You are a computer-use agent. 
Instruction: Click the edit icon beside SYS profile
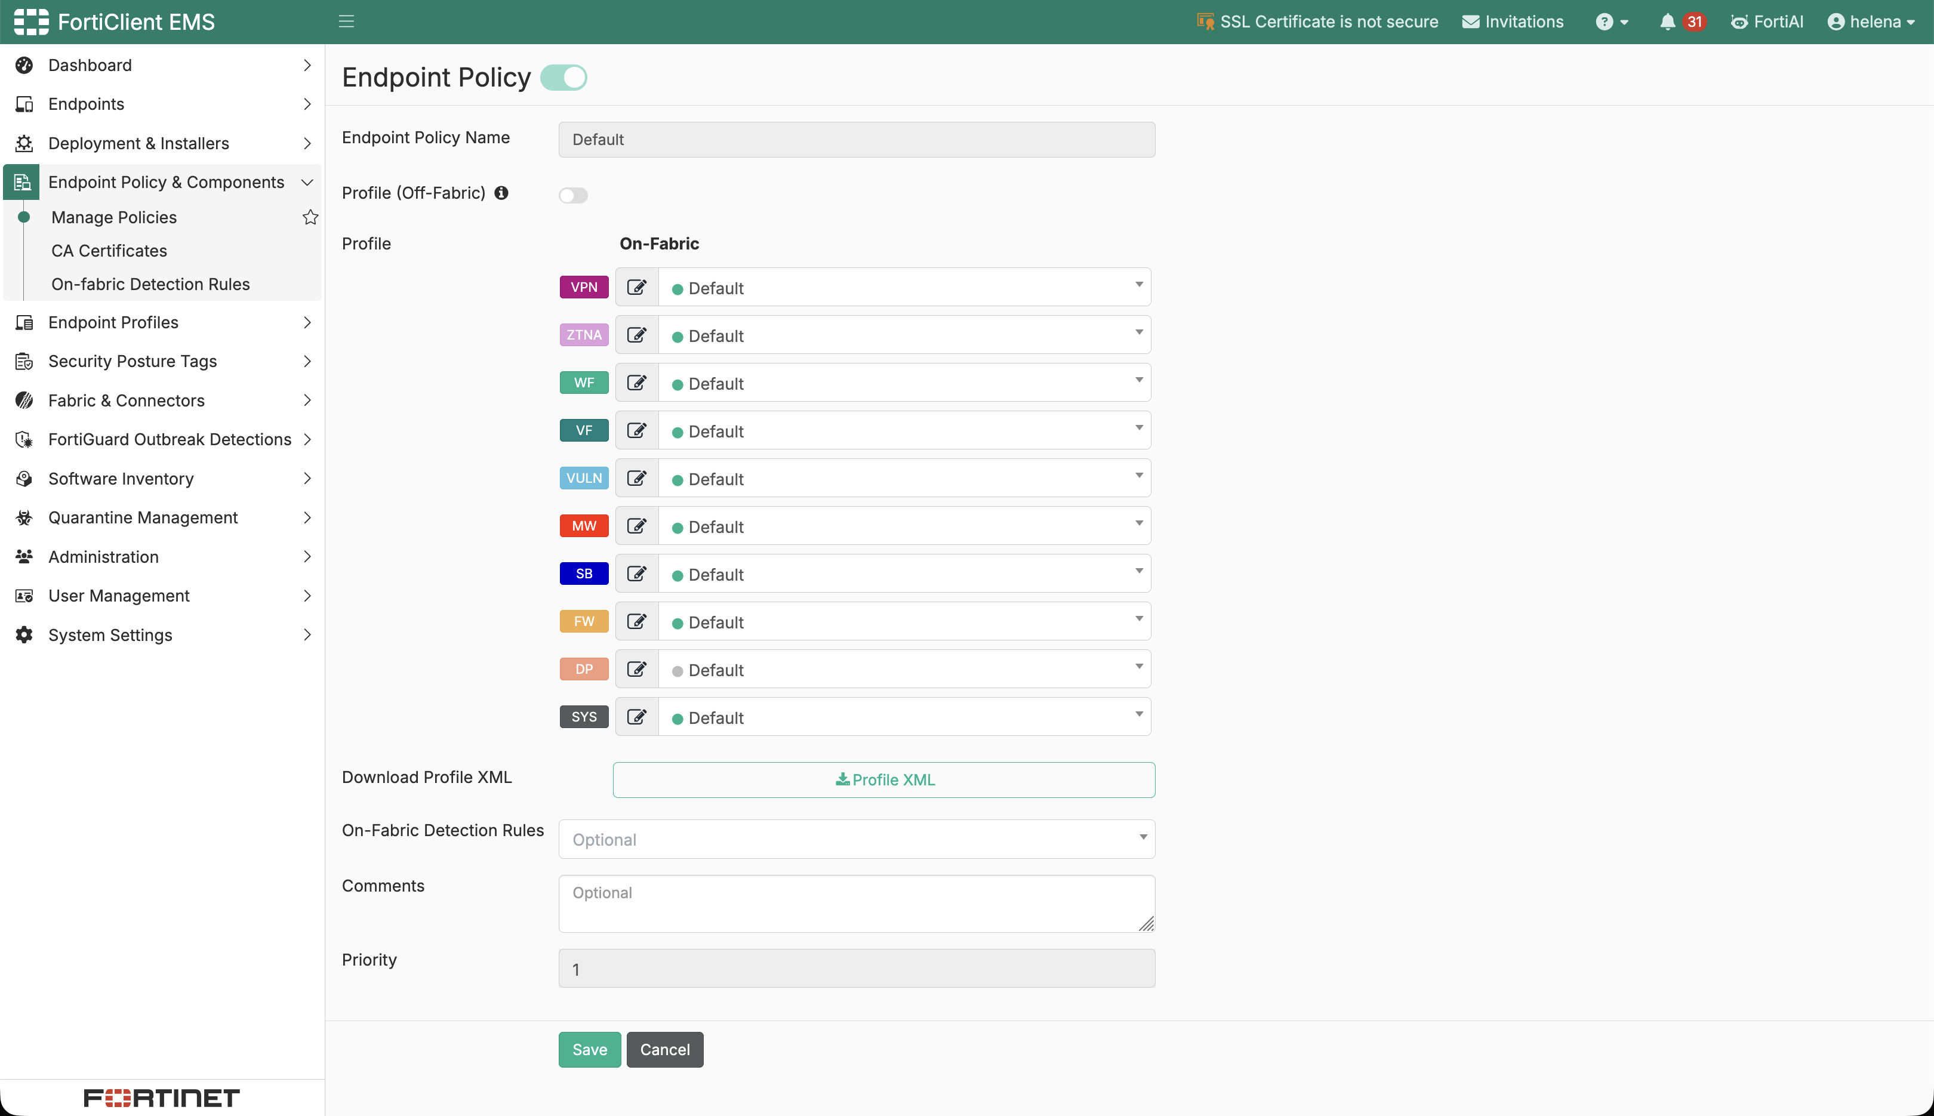(x=636, y=717)
